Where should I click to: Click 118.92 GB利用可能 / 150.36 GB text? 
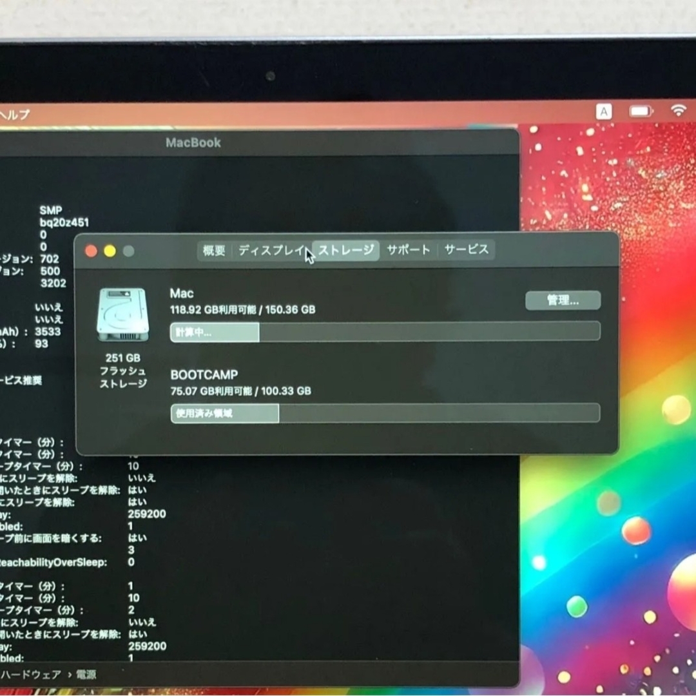pyautogui.click(x=242, y=310)
